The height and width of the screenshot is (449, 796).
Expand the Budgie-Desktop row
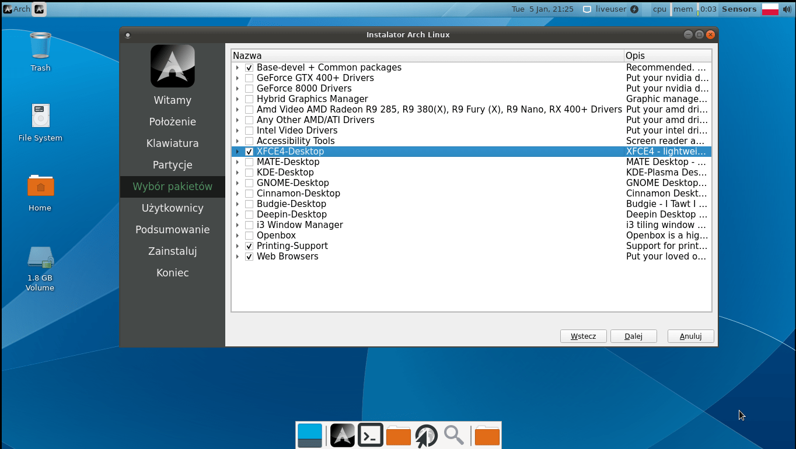238,204
